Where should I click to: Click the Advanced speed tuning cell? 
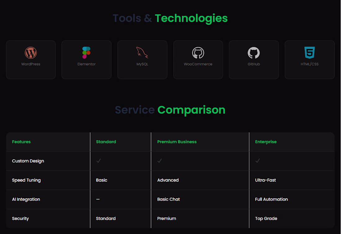[x=168, y=180]
